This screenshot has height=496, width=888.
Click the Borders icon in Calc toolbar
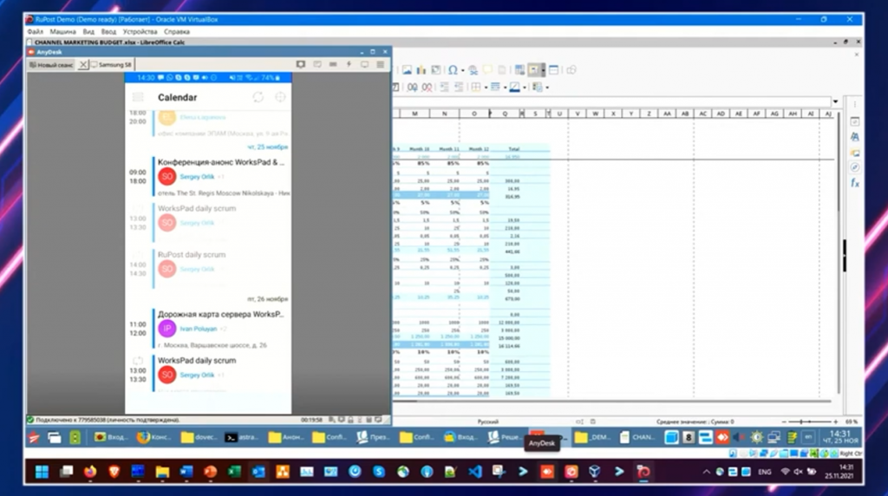coord(476,88)
